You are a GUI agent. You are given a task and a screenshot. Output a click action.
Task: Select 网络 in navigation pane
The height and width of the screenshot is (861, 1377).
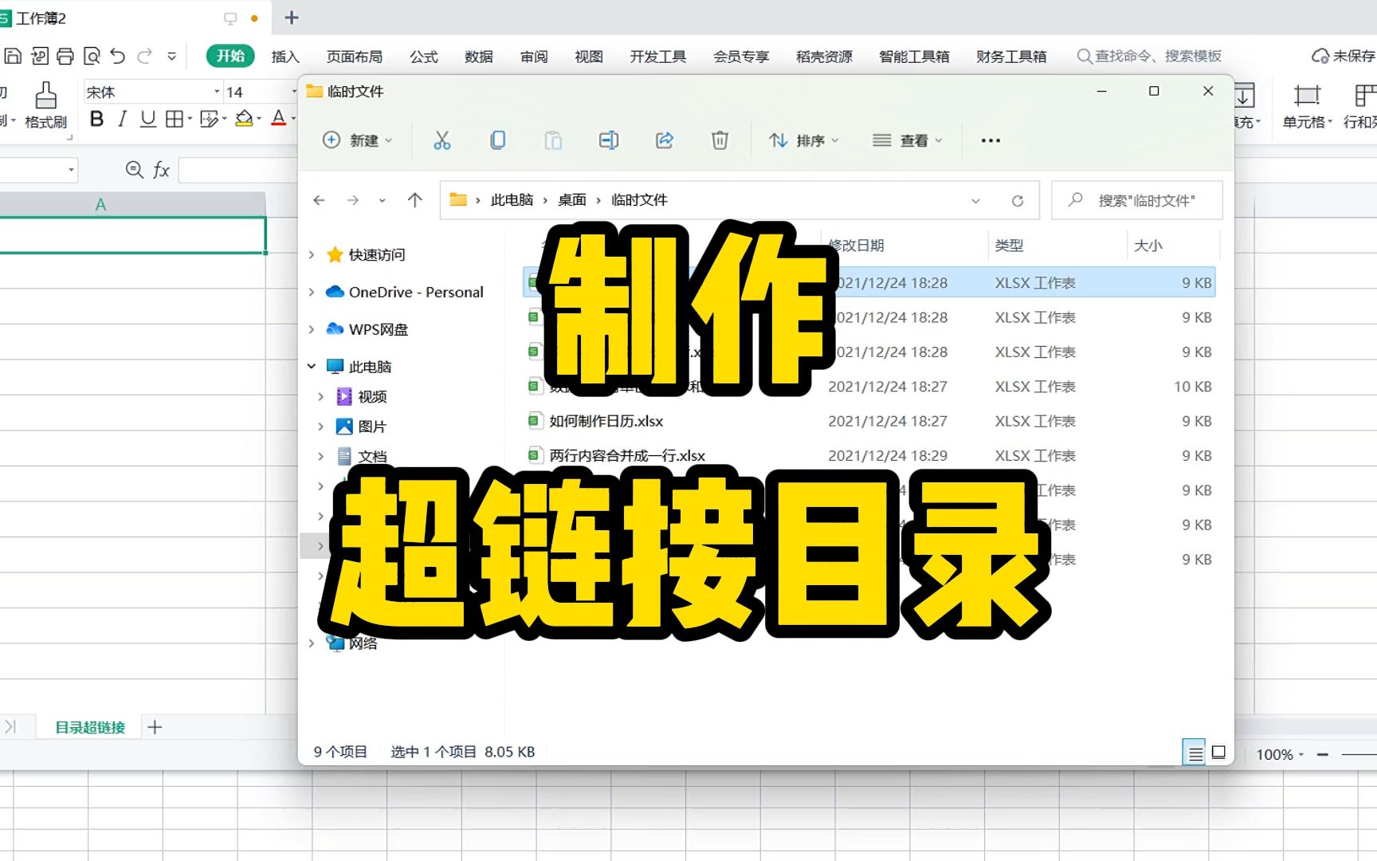363,643
